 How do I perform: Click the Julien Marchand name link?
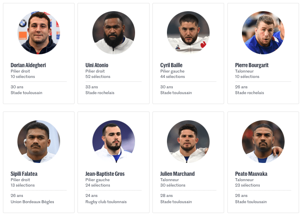(x=177, y=174)
